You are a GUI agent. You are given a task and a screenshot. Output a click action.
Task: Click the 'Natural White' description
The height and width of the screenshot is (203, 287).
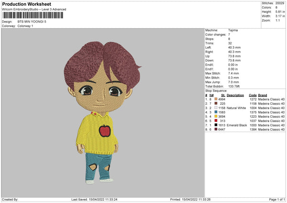236,108
